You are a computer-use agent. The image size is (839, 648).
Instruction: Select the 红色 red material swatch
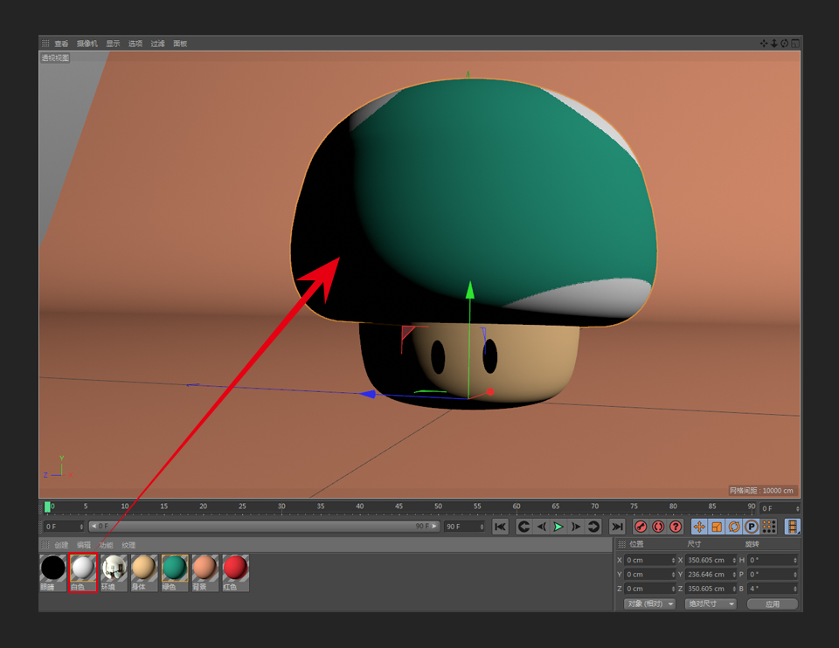coord(235,569)
